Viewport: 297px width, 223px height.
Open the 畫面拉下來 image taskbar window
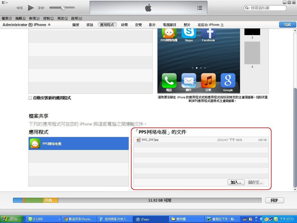pyautogui.click(x=222, y=219)
